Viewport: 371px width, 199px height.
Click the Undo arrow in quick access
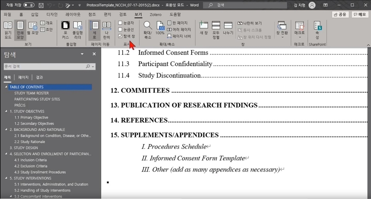(x=49, y=5)
